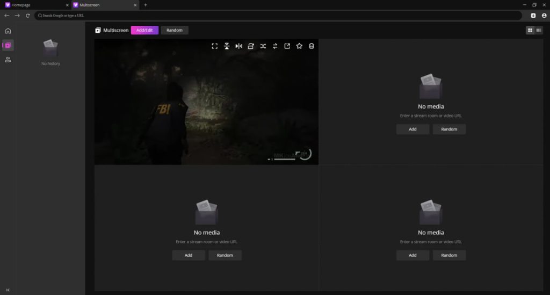Click Add in the bottom-left empty panel
Viewport: 550px width, 295px height.
pyautogui.click(x=189, y=255)
